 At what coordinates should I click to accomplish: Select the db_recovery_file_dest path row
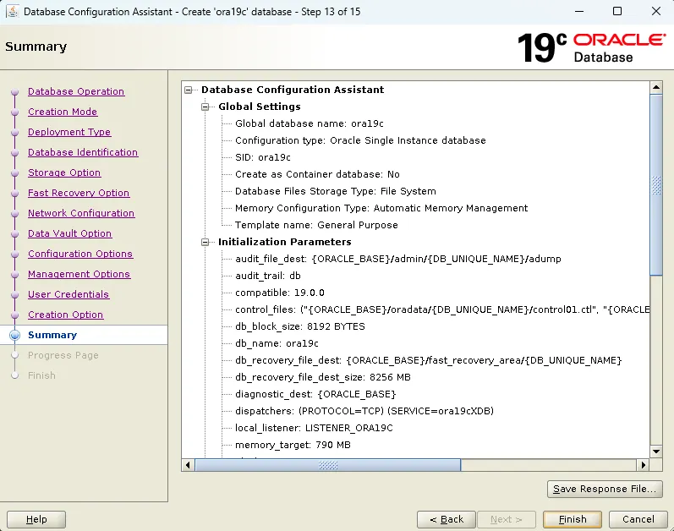point(429,360)
